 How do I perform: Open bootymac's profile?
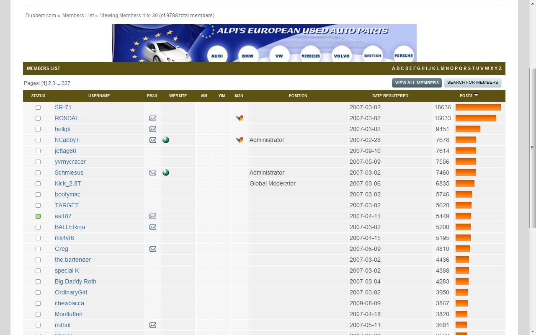click(x=67, y=194)
